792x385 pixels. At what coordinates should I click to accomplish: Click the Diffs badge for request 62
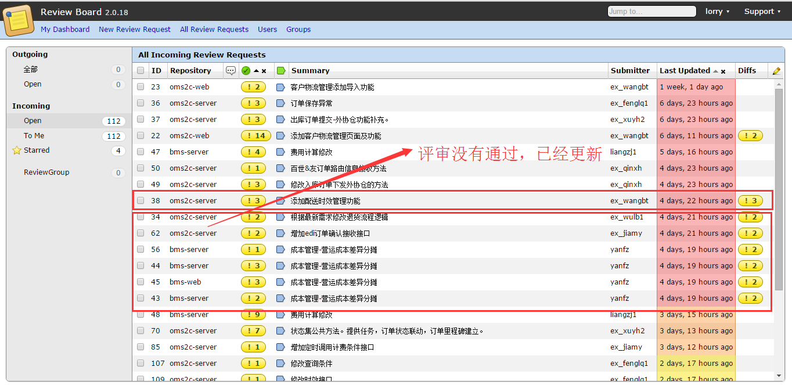click(750, 233)
